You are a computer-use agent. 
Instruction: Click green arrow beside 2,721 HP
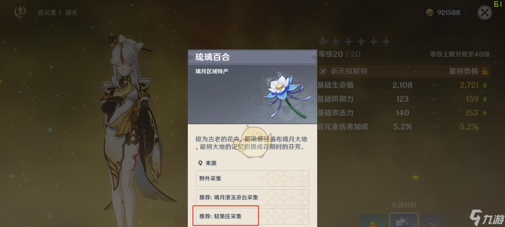pos(485,85)
